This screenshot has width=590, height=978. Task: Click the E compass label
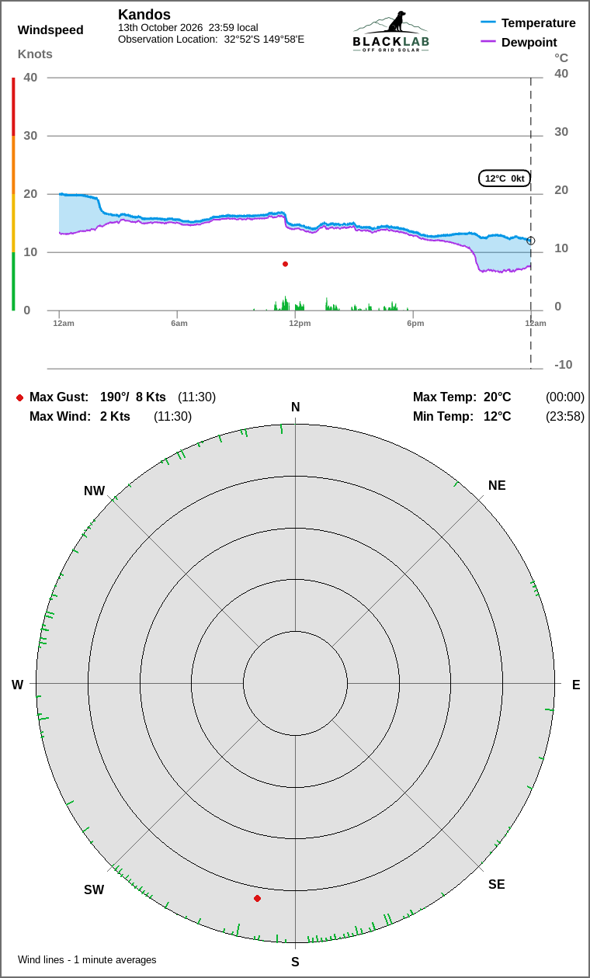[576, 685]
